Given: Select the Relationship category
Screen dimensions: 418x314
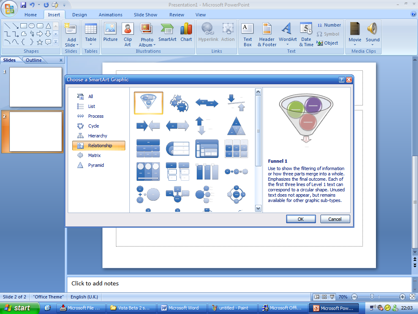Looking at the screenshot, I should [x=99, y=145].
